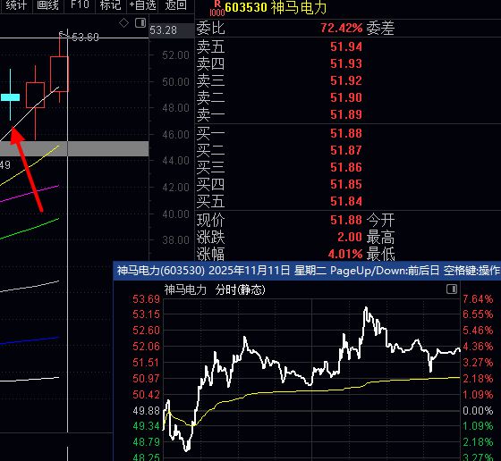Click the 买一 bid price 51.88

[x=346, y=133]
